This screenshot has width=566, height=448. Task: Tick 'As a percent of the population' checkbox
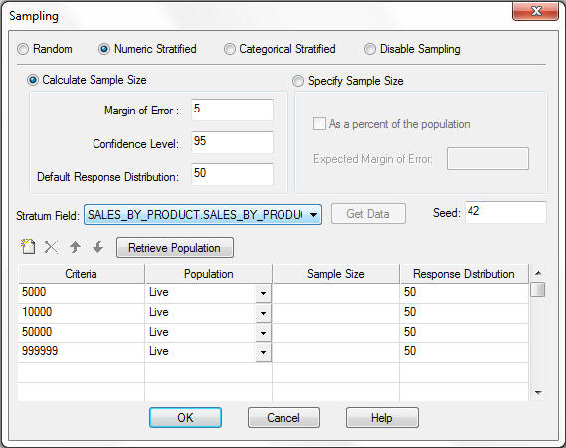319,124
